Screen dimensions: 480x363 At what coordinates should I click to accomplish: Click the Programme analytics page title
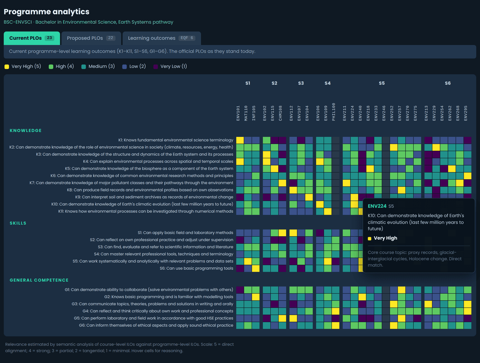46,12
